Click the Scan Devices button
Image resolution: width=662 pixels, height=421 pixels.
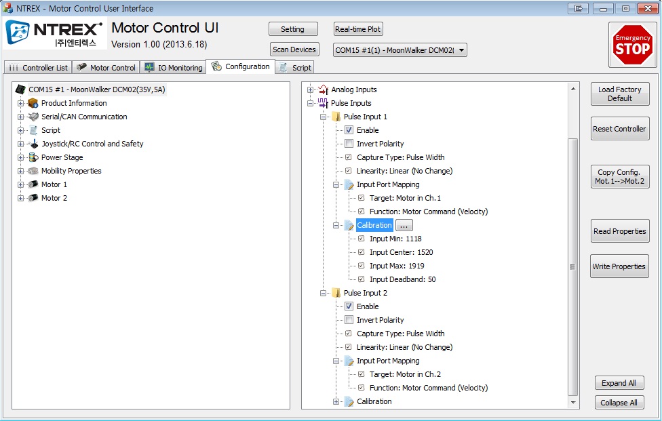[x=294, y=49]
